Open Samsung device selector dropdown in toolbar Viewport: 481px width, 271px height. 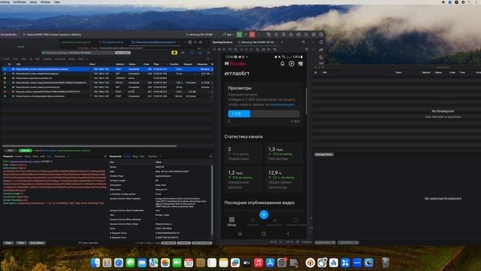pos(200,35)
